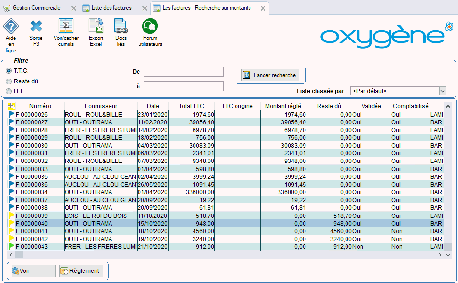
Task: Click the De amount input field
Action: (x=183, y=72)
